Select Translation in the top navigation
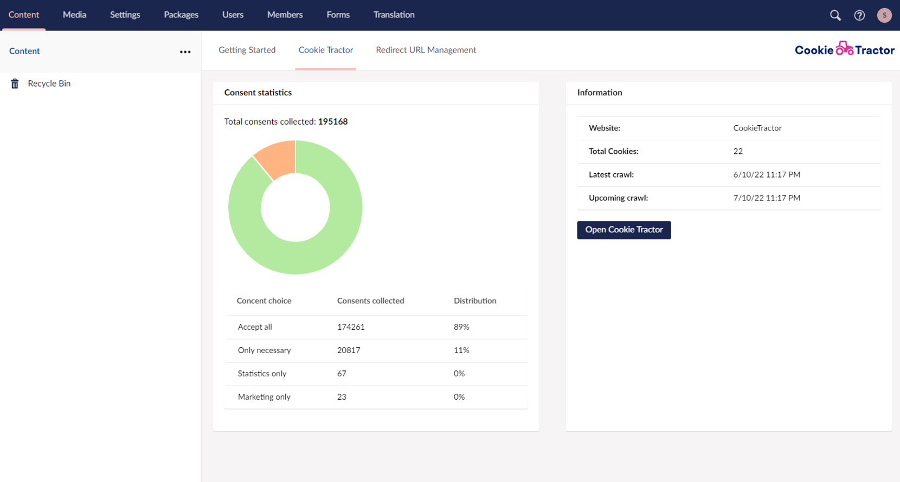Screen dimensions: 900x482 pos(394,15)
